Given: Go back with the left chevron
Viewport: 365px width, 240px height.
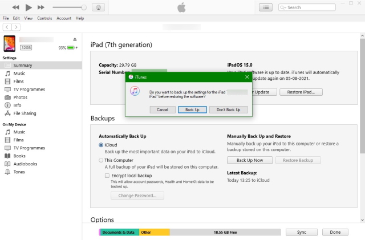Looking at the screenshot, I should (x=7, y=27).
